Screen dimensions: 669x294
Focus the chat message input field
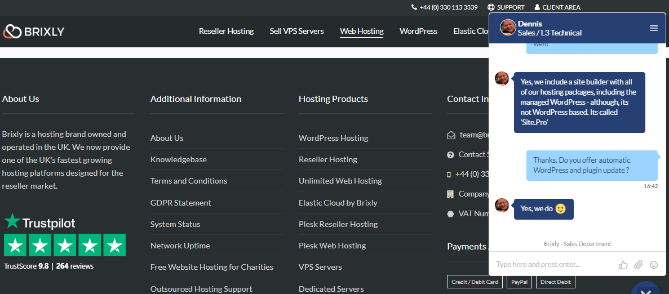click(x=553, y=265)
